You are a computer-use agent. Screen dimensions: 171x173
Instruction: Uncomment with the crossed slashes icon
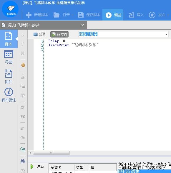click(x=23, y=116)
